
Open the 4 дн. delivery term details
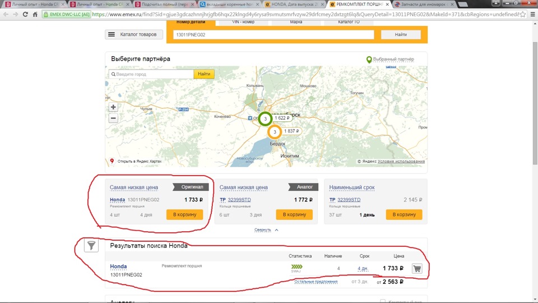point(363,269)
